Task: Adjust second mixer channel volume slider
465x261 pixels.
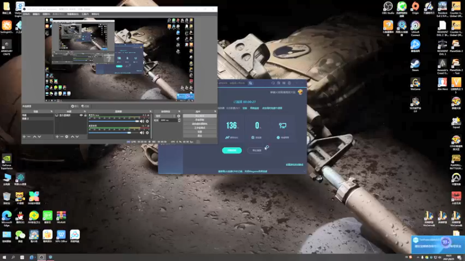Action: [114, 133]
